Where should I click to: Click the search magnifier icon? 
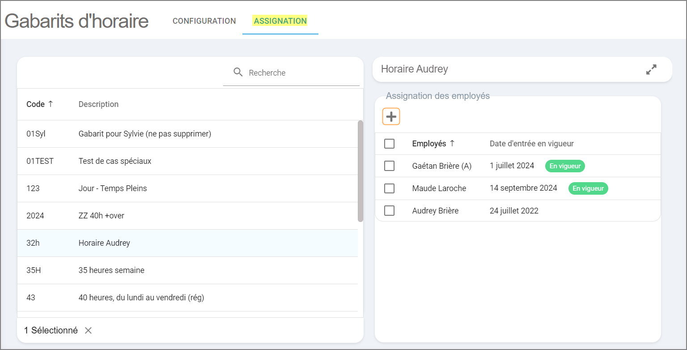click(x=238, y=73)
